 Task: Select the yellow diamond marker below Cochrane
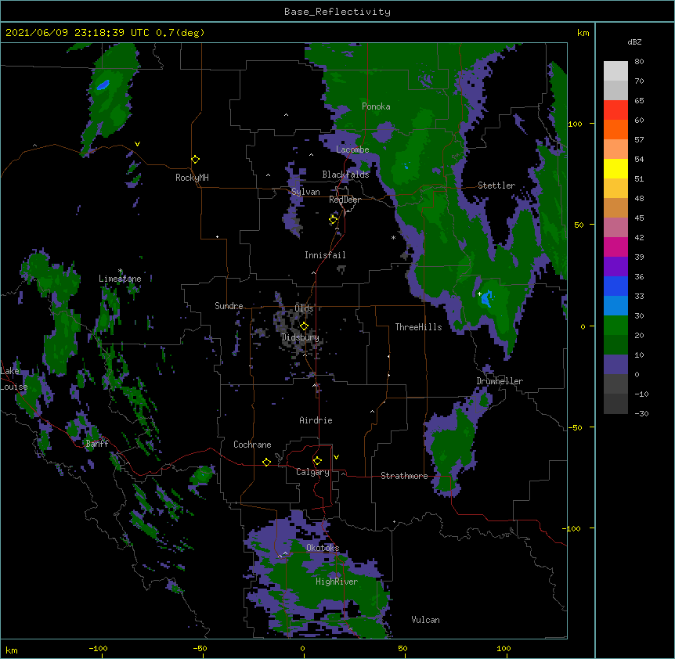[266, 462]
